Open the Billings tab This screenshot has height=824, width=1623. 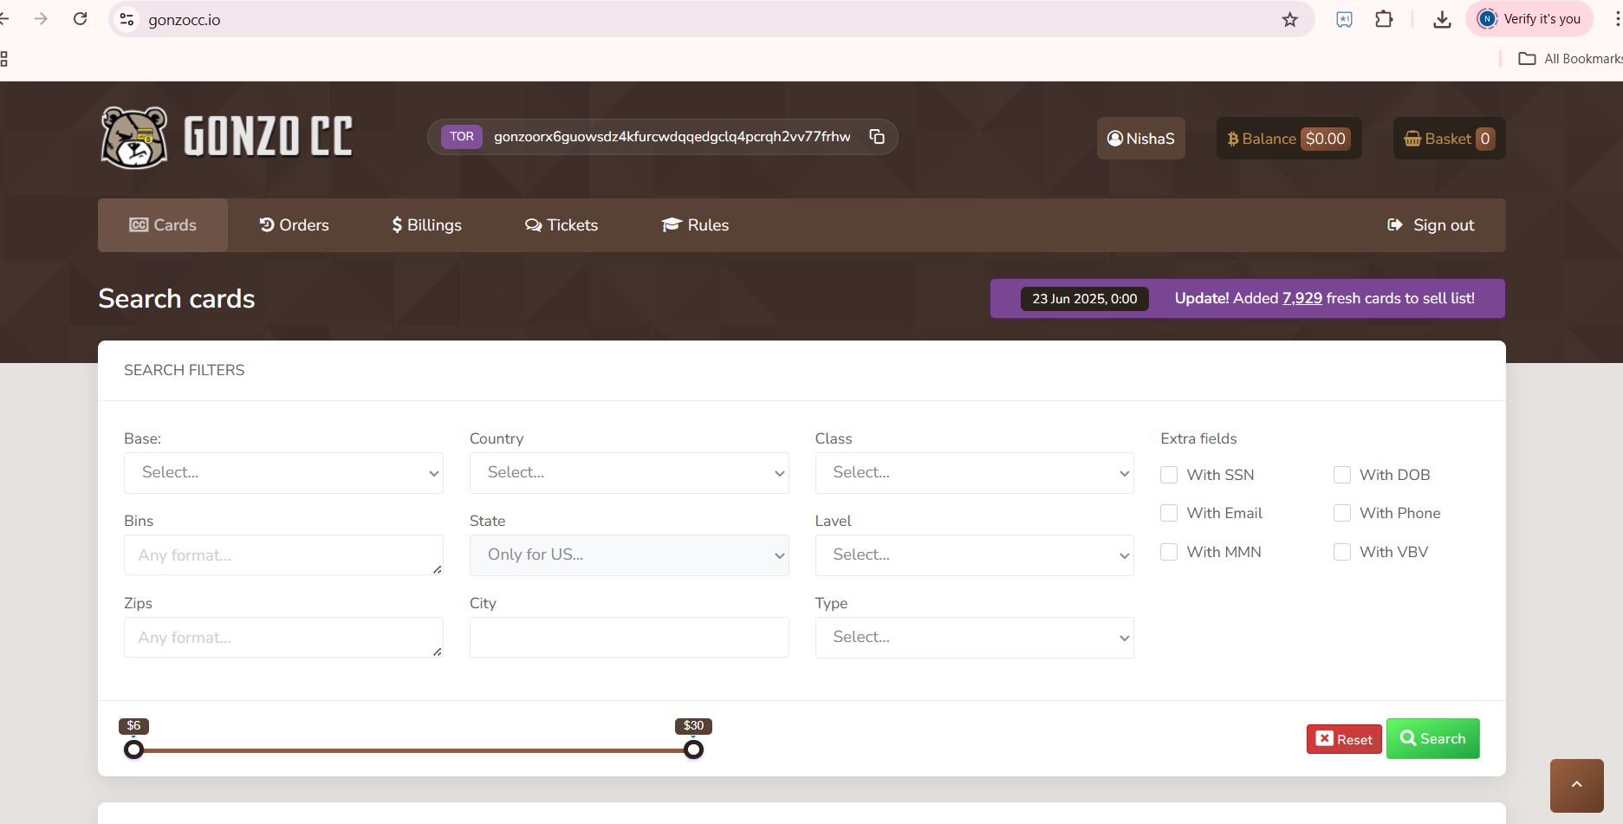pyautogui.click(x=426, y=225)
